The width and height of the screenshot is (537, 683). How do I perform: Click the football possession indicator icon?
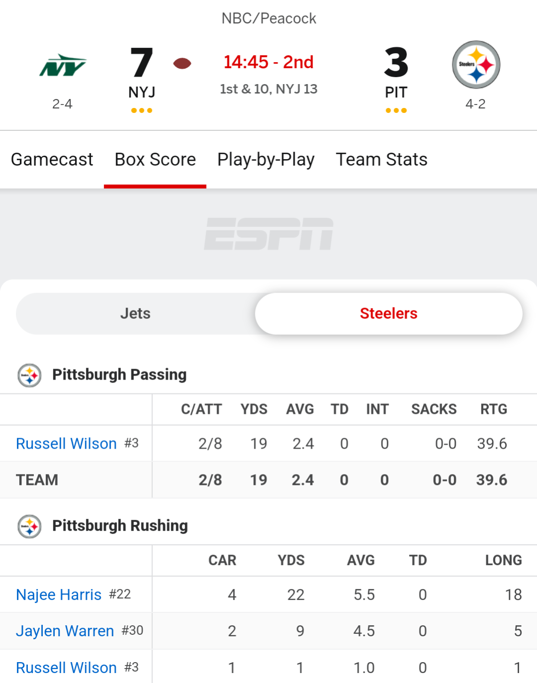[x=182, y=63]
